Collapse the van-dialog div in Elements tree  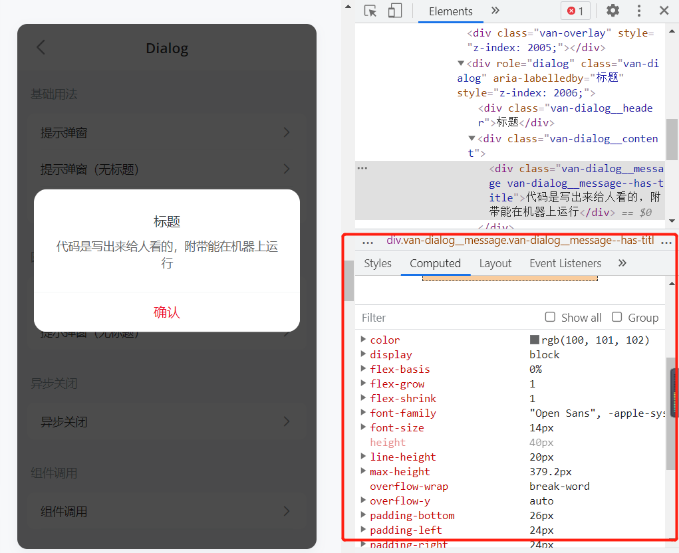[461, 63]
